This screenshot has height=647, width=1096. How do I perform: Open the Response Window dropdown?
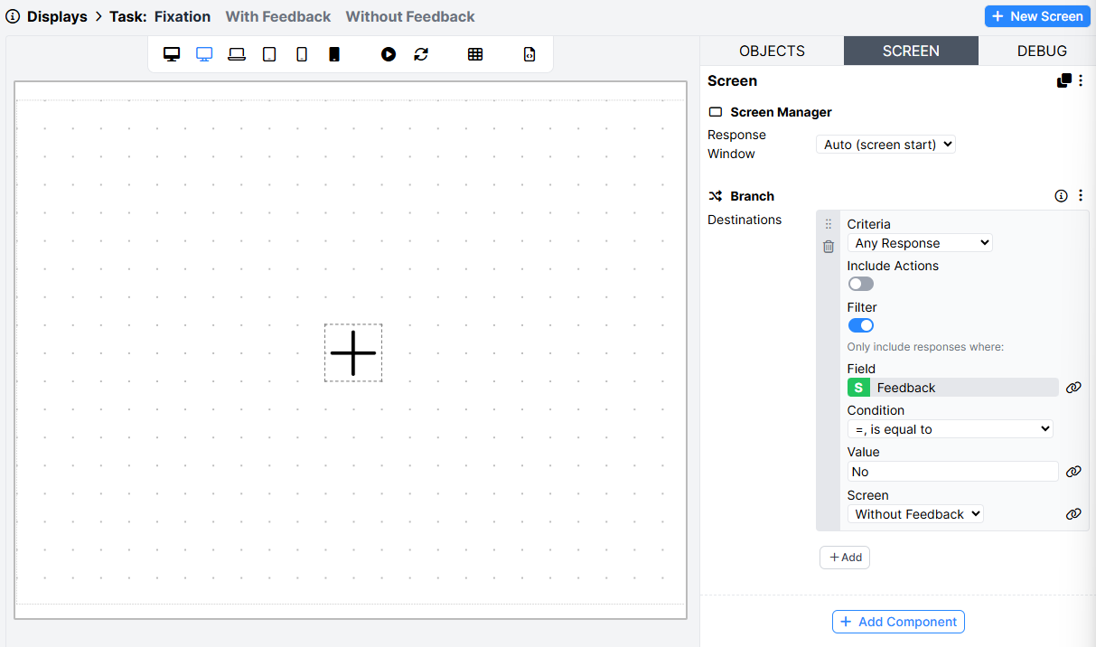pos(885,144)
